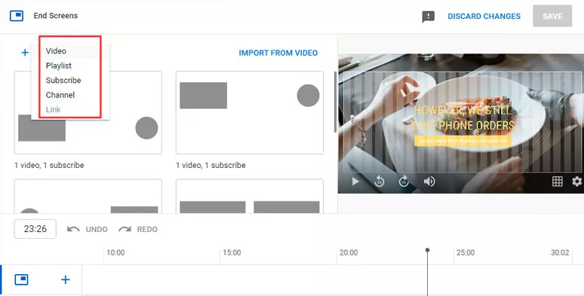Open the send feedback icon

click(429, 17)
